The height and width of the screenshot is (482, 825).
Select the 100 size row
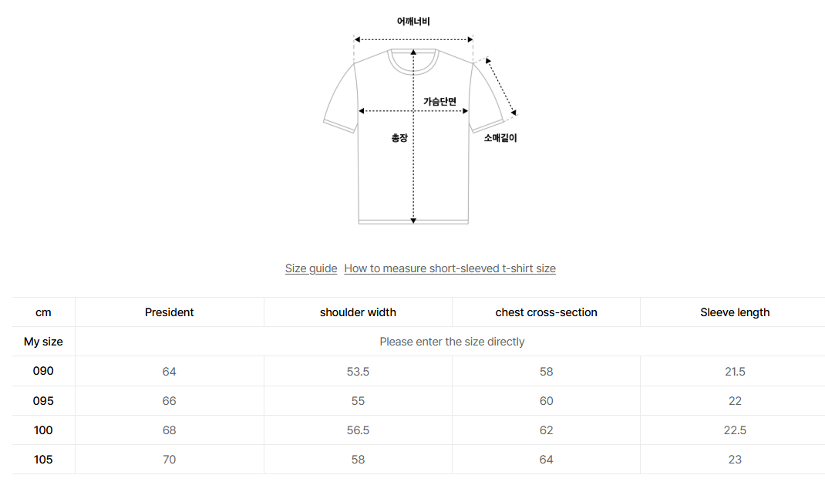click(x=419, y=430)
